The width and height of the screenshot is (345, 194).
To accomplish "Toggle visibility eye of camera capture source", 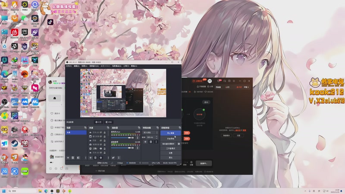I will pyautogui.click(x=101, y=144).
